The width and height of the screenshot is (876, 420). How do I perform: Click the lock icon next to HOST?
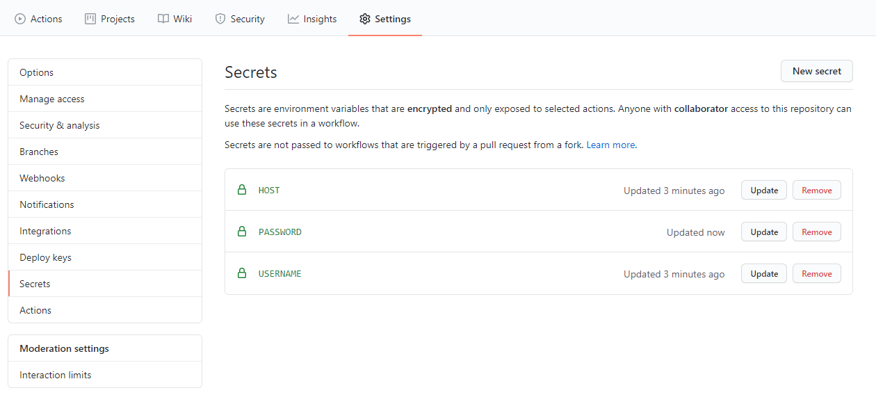242,189
